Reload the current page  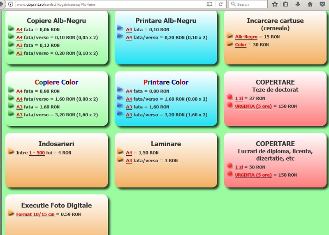pos(221,4)
